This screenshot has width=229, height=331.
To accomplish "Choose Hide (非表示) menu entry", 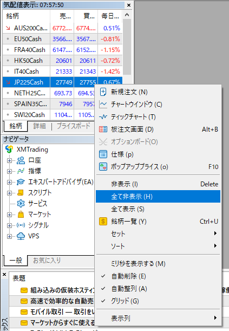I will pos(158,184).
